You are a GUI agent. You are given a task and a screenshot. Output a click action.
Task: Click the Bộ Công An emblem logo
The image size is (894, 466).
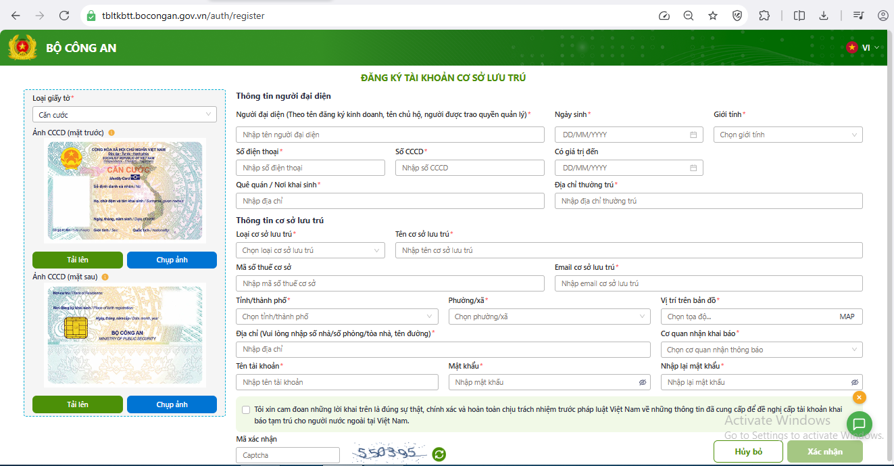22,47
